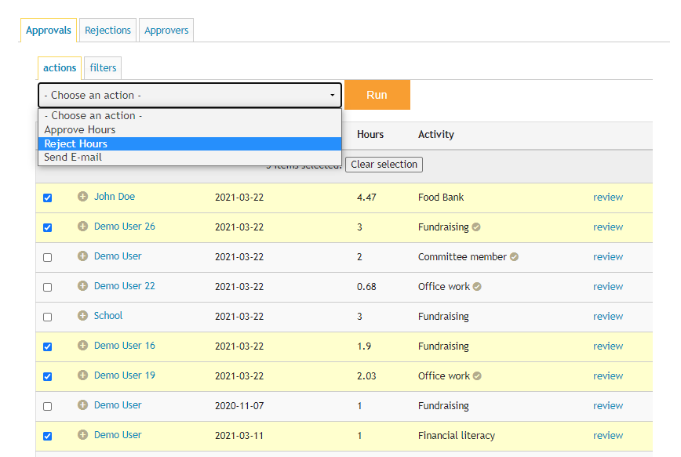Select the Demo User 22 checkbox
The image size is (681, 457).
point(48,288)
